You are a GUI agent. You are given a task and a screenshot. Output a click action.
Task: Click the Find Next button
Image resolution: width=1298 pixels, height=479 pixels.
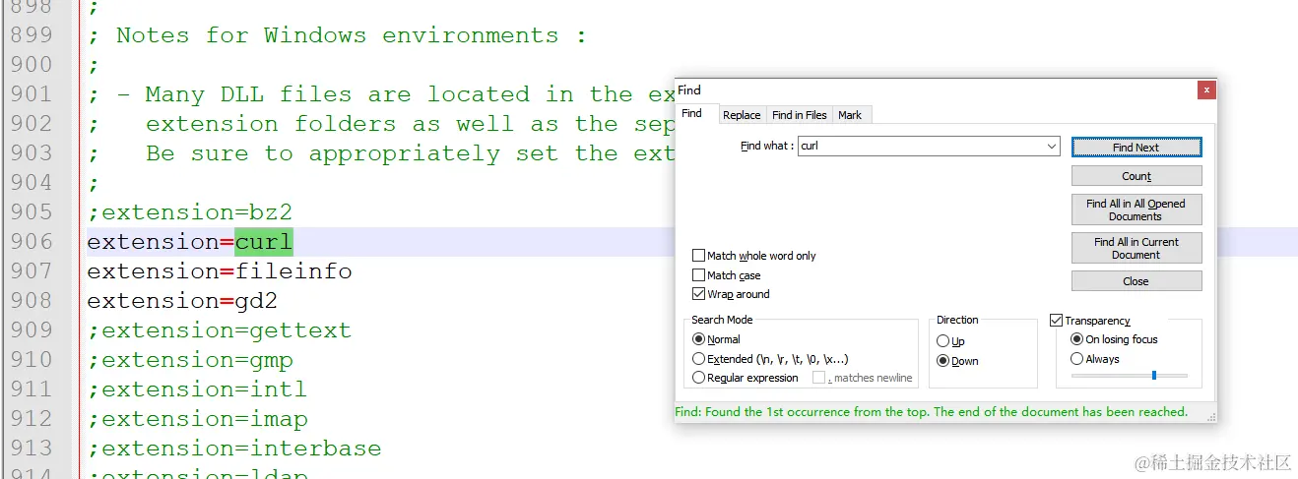click(1136, 148)
